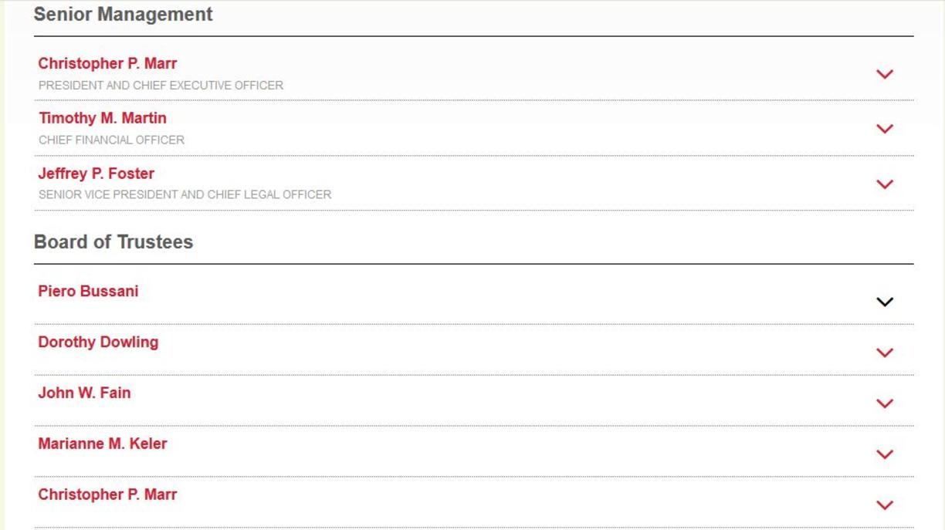Open Timothy M. Martin's name link
The image size is (945, 530).
pos(103,118)
